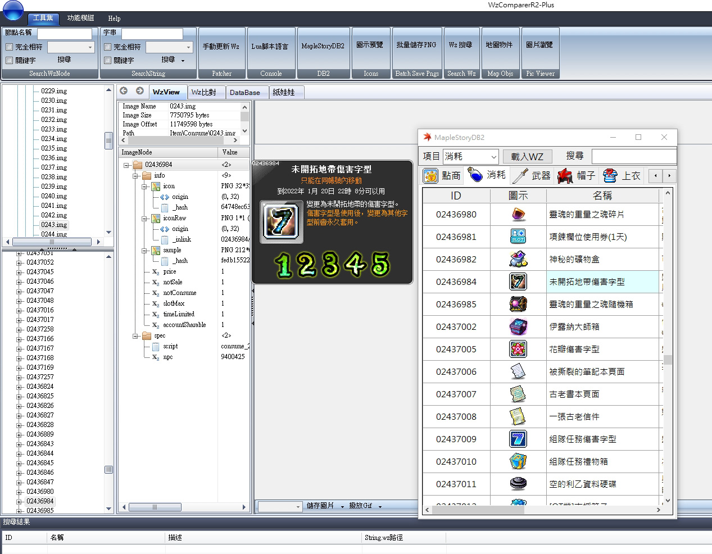Toggle 關鍵字 checkbox in SearchString

pos(107,60)
